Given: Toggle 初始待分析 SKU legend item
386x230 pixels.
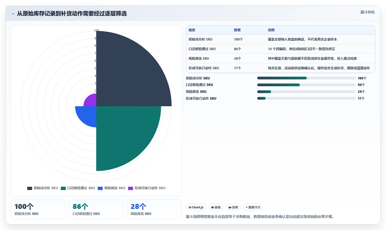Looking at the screenshot, I should [x=42, y=188].
